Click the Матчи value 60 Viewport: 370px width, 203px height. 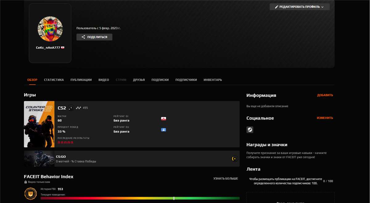pos(60,121)
